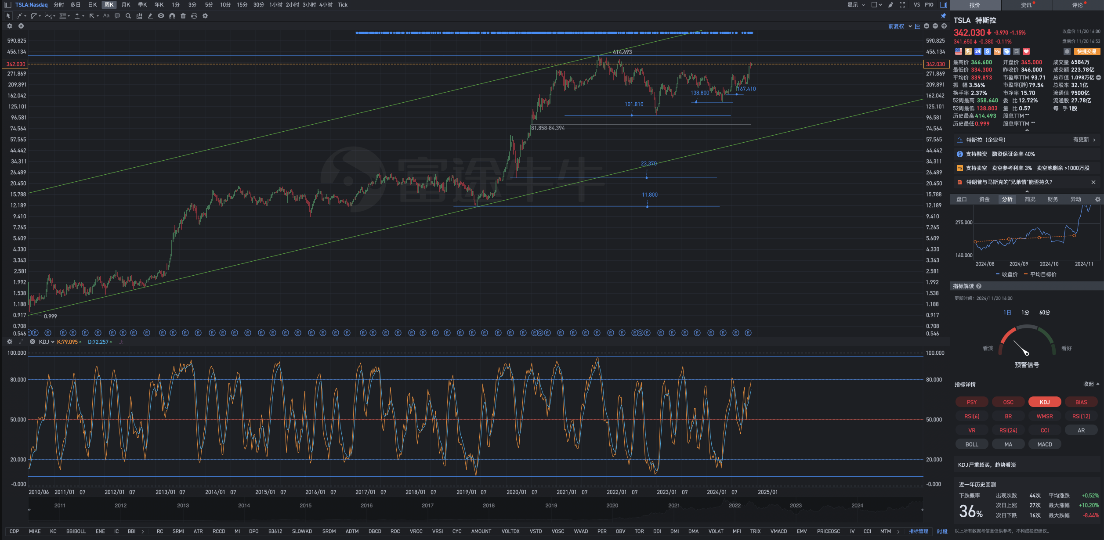Select the eraser tool in drawing toolbar
Image resolution: width=1104 pixels, height=540 pixels.
(150, 16)
